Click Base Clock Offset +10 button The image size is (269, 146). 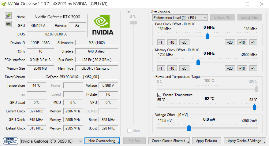[x=242, y=42]
